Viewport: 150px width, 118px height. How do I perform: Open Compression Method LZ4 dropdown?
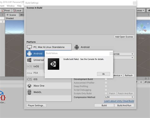pyautogui.click(x=119, y=97)
